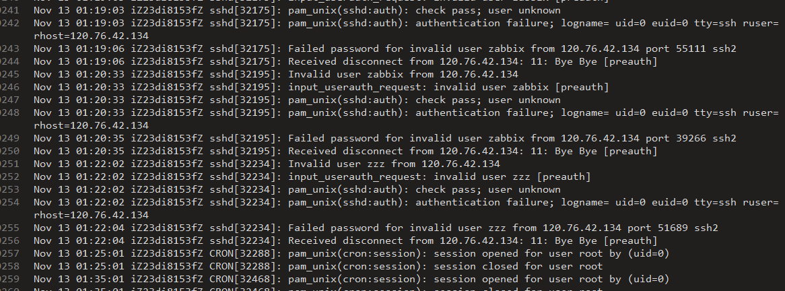Screen dimensions: 785x291
Task: Click 'input_userauth_request: invalid user zzz' entry
Action: [x=439, y=176]
